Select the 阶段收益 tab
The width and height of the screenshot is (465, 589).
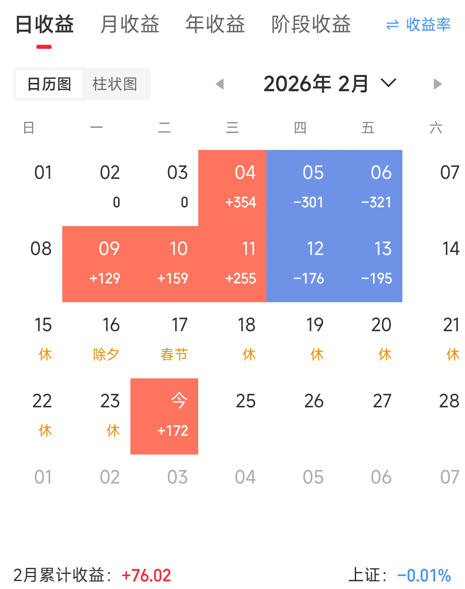point(311,24)
